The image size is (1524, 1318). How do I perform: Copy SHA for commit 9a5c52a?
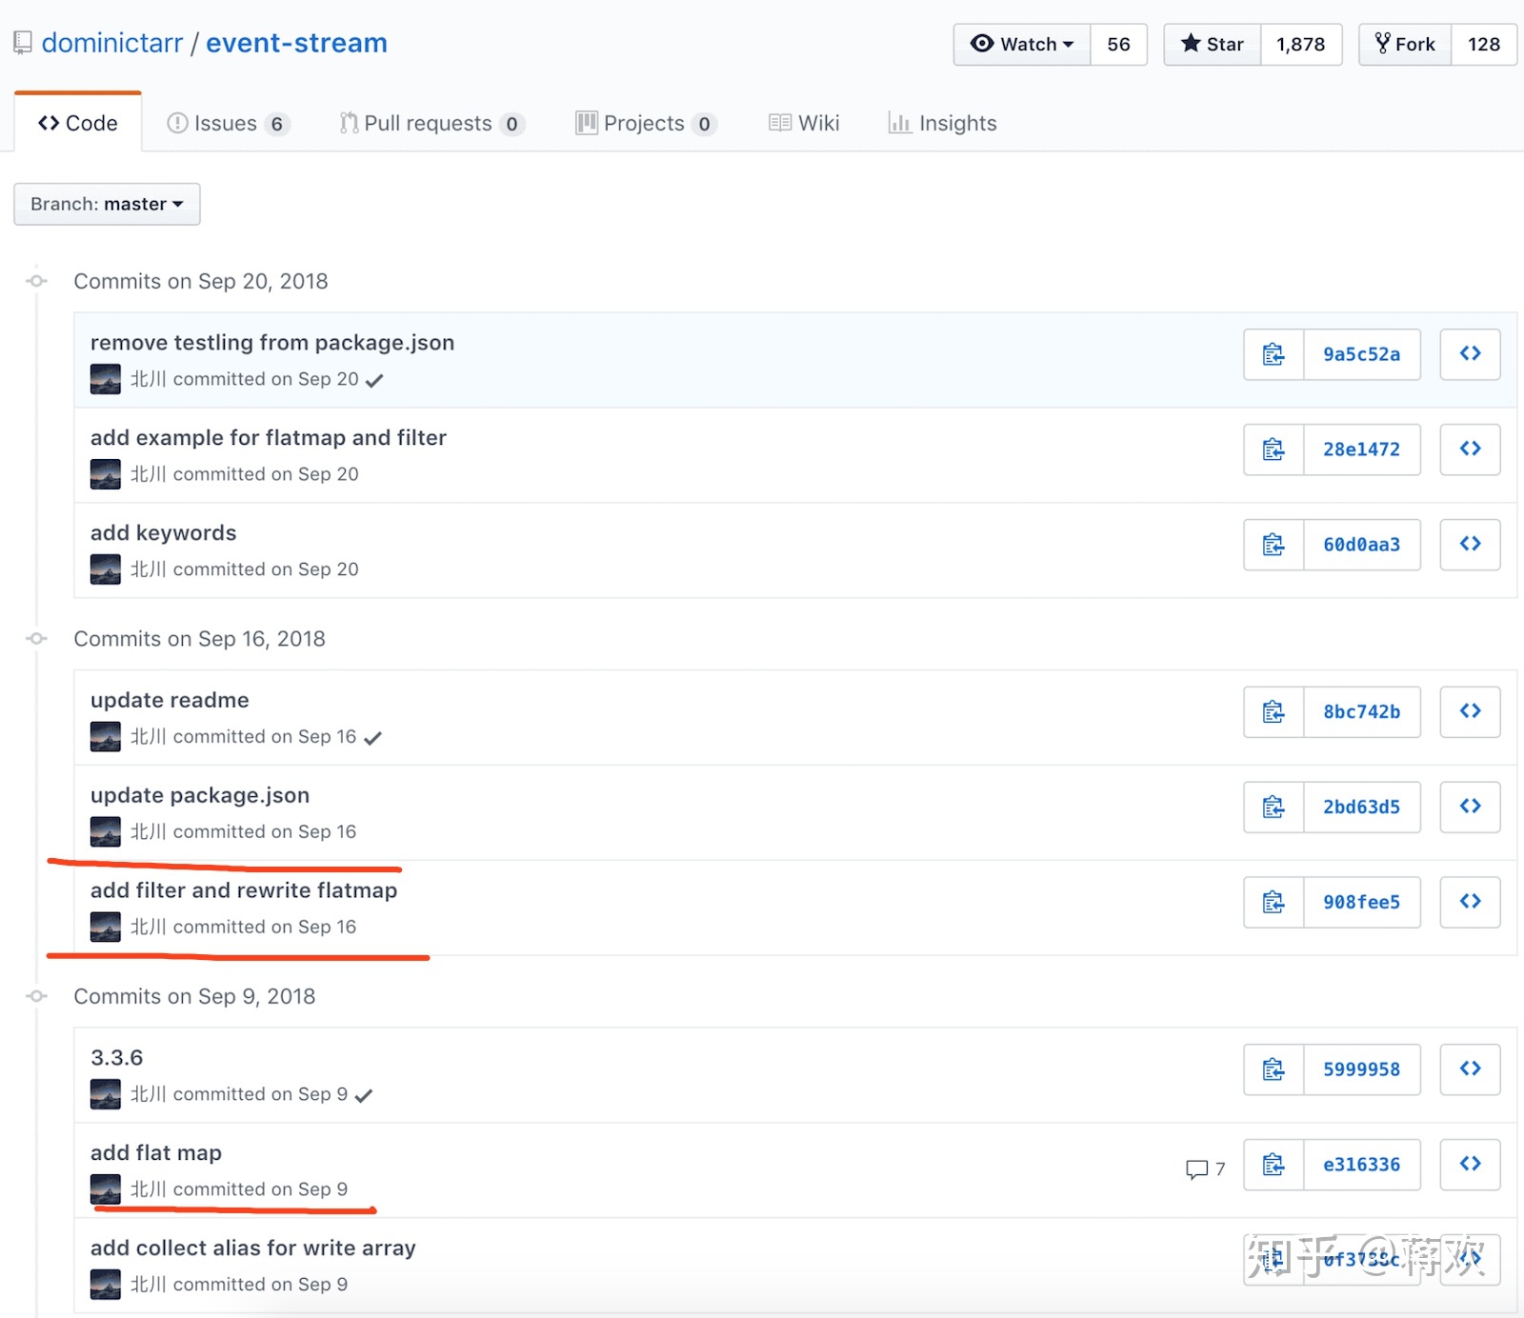pyautogui.click(x=1273, y=354)
